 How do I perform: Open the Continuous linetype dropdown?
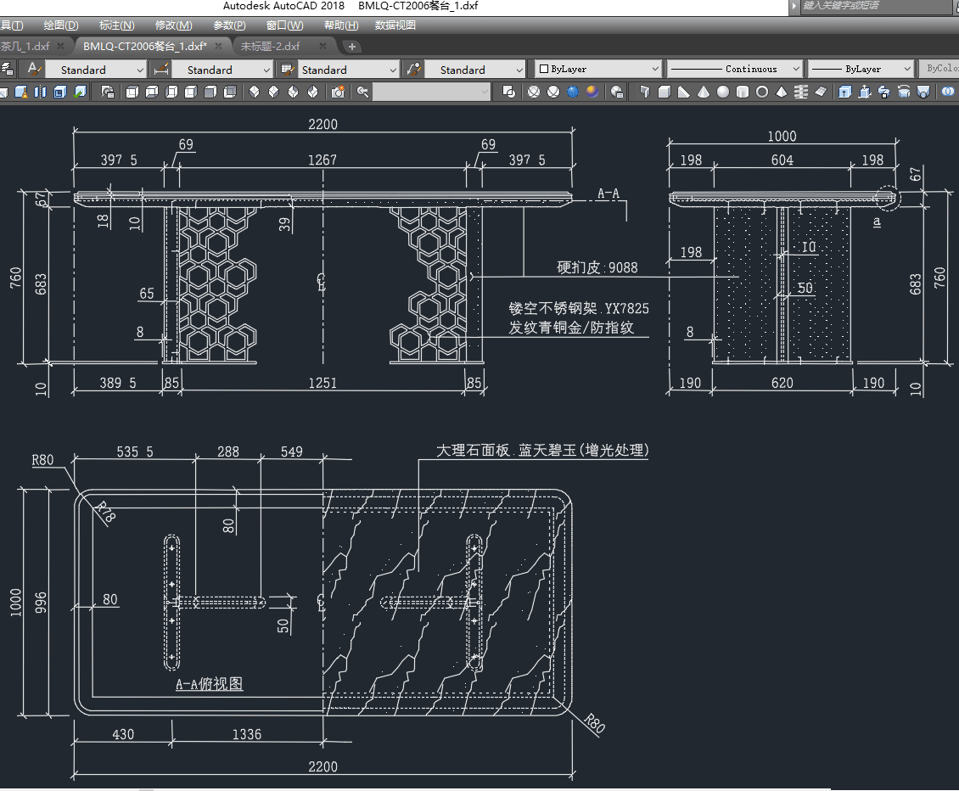(x=735, y=69)
